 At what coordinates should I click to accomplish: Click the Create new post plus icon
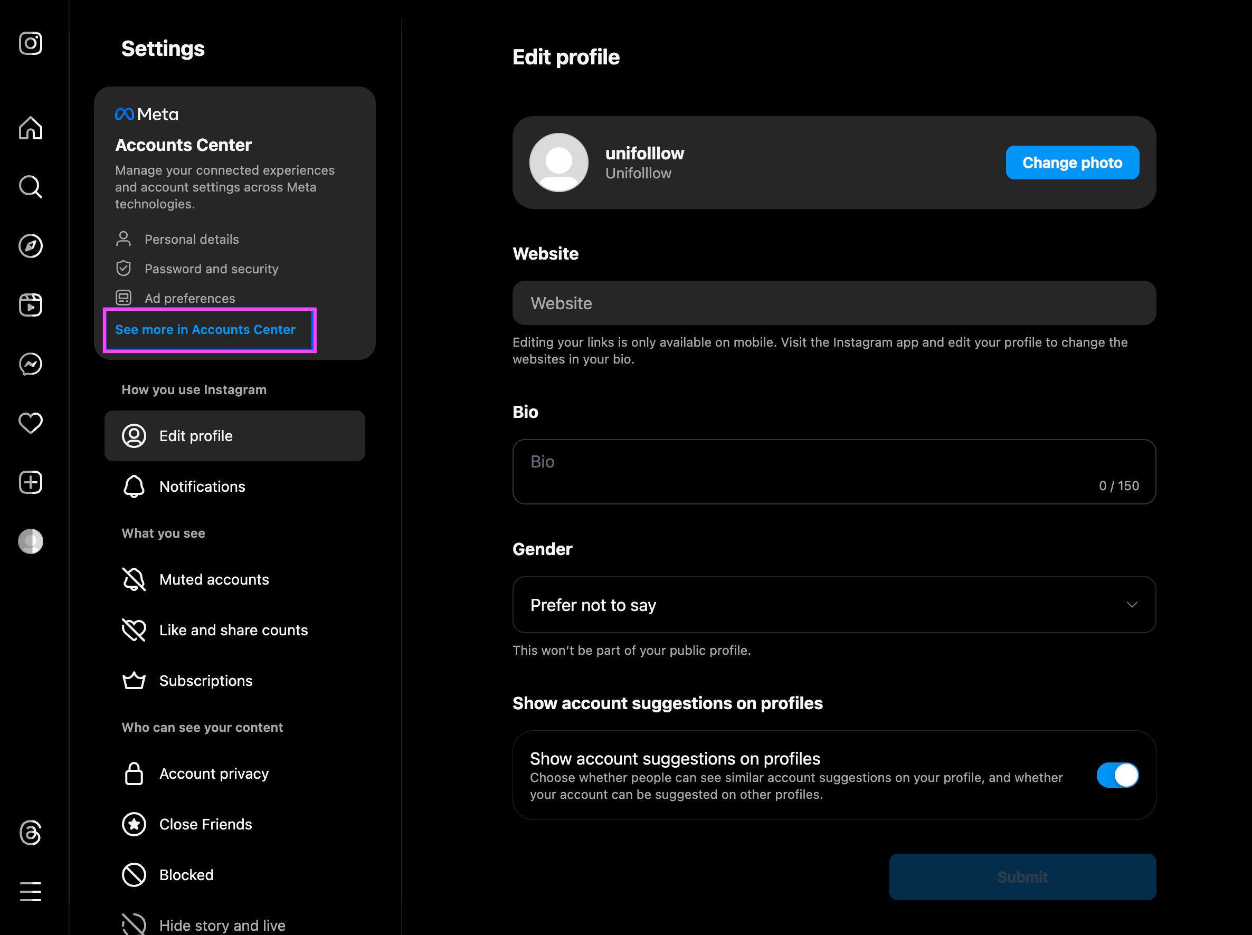point(31,483)
